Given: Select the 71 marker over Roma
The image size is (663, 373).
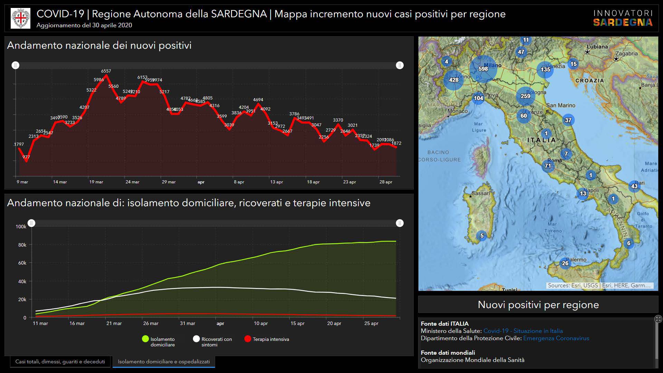Looking at the screenshot, I should 548,166.
